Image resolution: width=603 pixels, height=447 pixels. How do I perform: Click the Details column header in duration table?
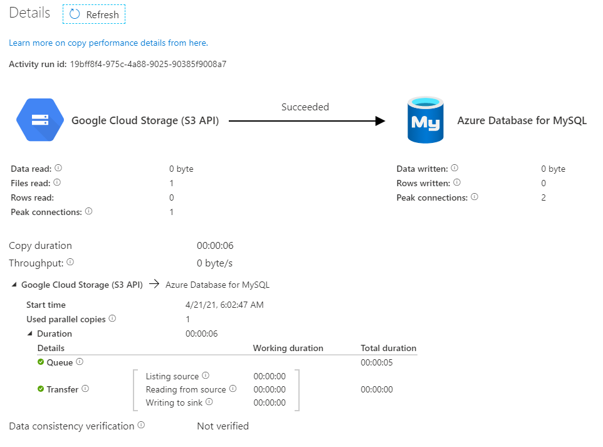click(x=51, y=348)
